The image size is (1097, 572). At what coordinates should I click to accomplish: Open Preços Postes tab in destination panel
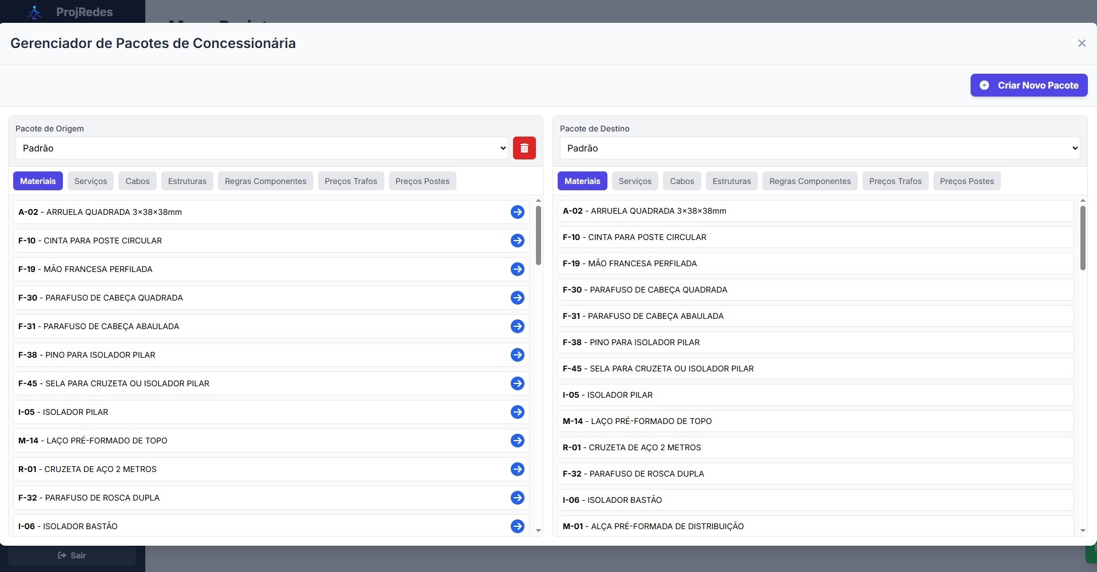coord(967,181)
